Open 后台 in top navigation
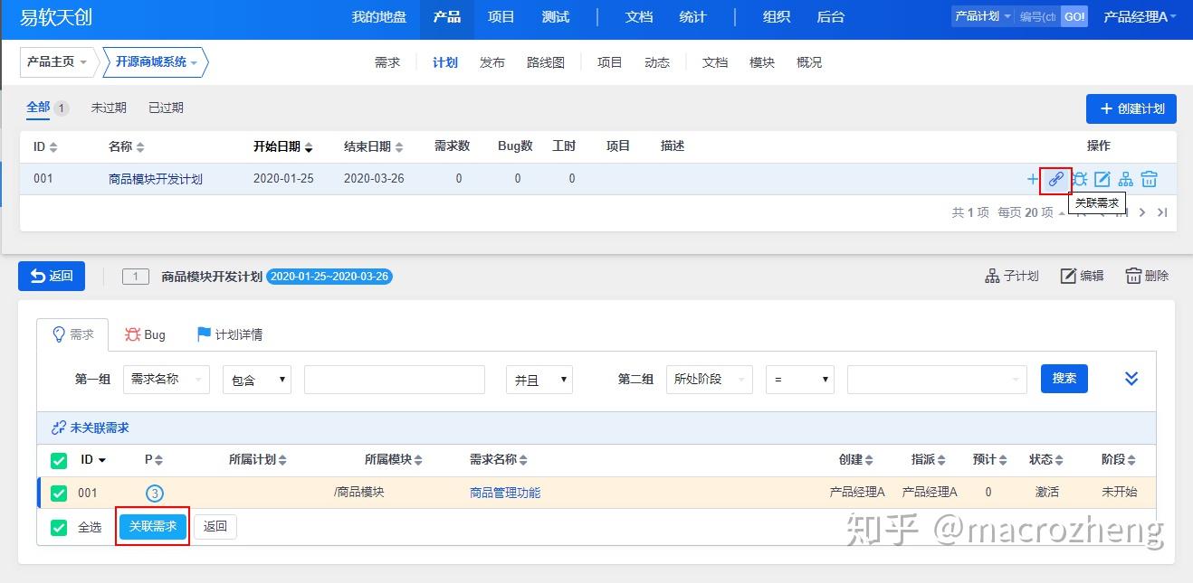This screenshot has height=583, width=1193. [x=831, y=17]
